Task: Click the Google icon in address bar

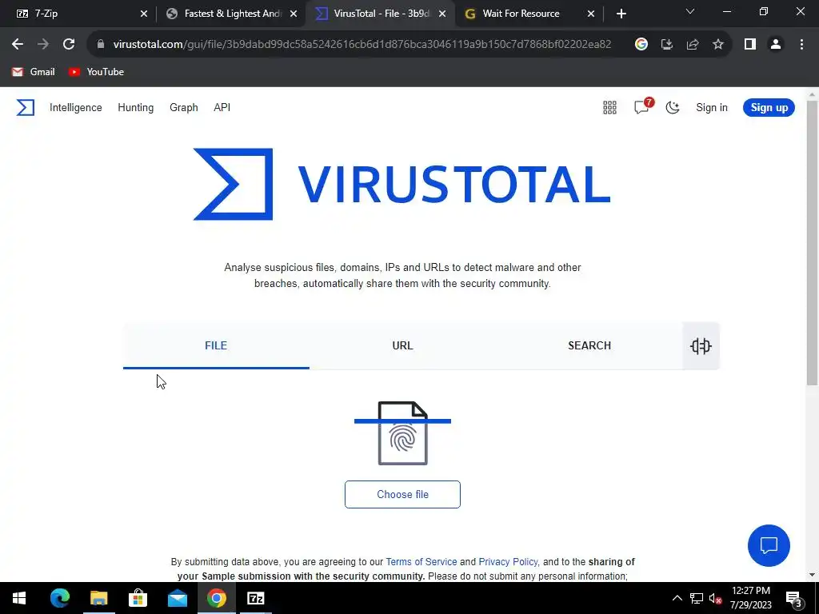Action: (x=641, y=45)
